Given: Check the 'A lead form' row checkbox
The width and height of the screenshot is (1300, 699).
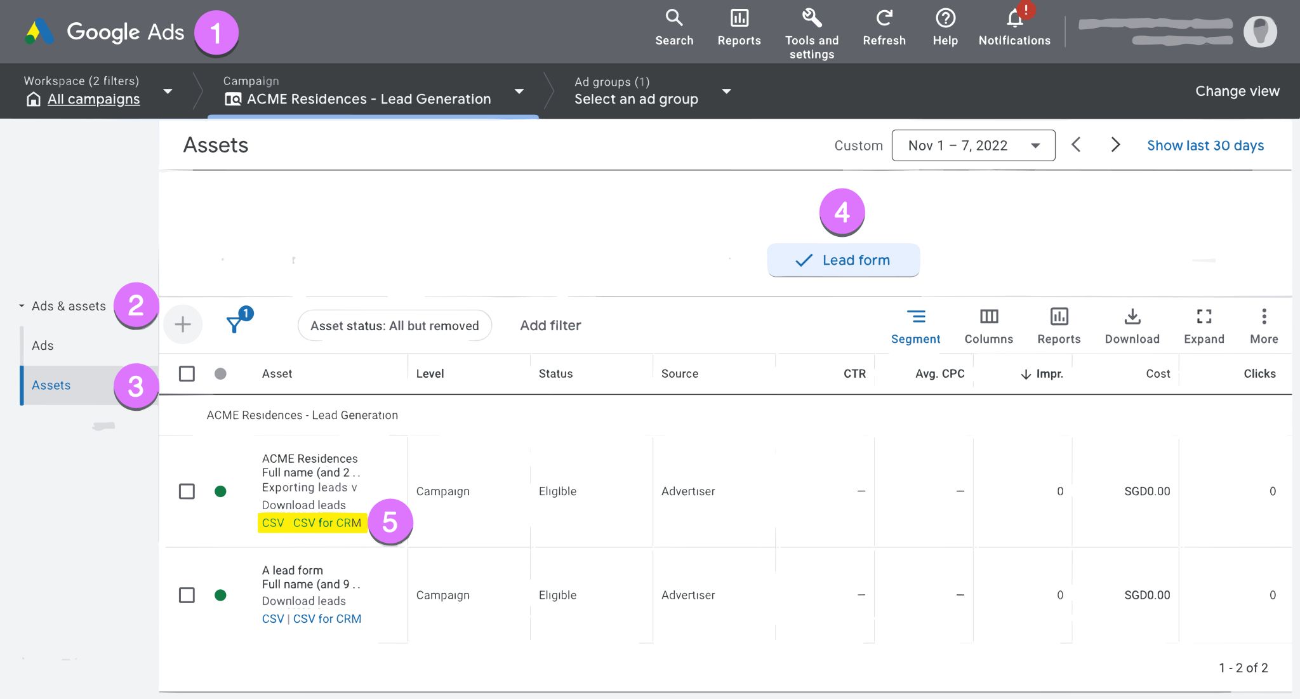Looking at the screenshot, I should 187,596.
